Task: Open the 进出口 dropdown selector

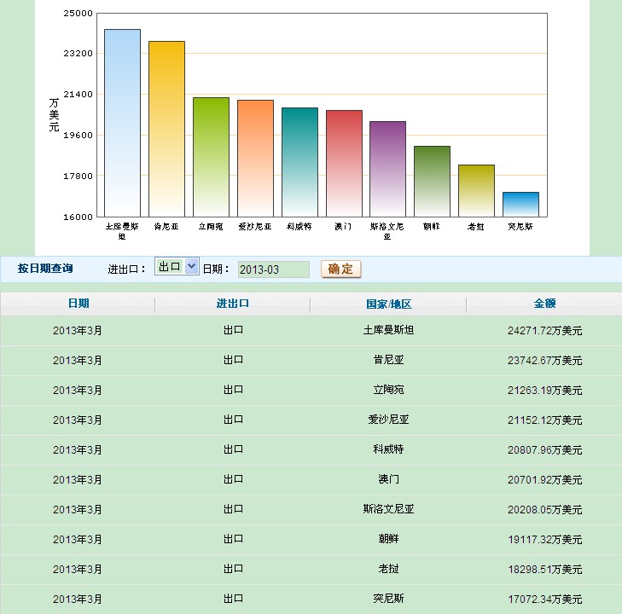Action: (177, 267)
